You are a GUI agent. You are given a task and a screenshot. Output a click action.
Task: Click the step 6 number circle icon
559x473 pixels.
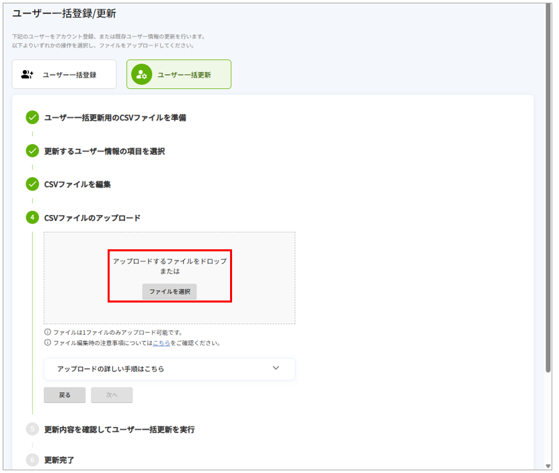tap(32, 460)
